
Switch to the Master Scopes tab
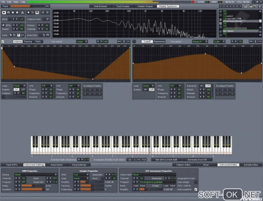145,6
